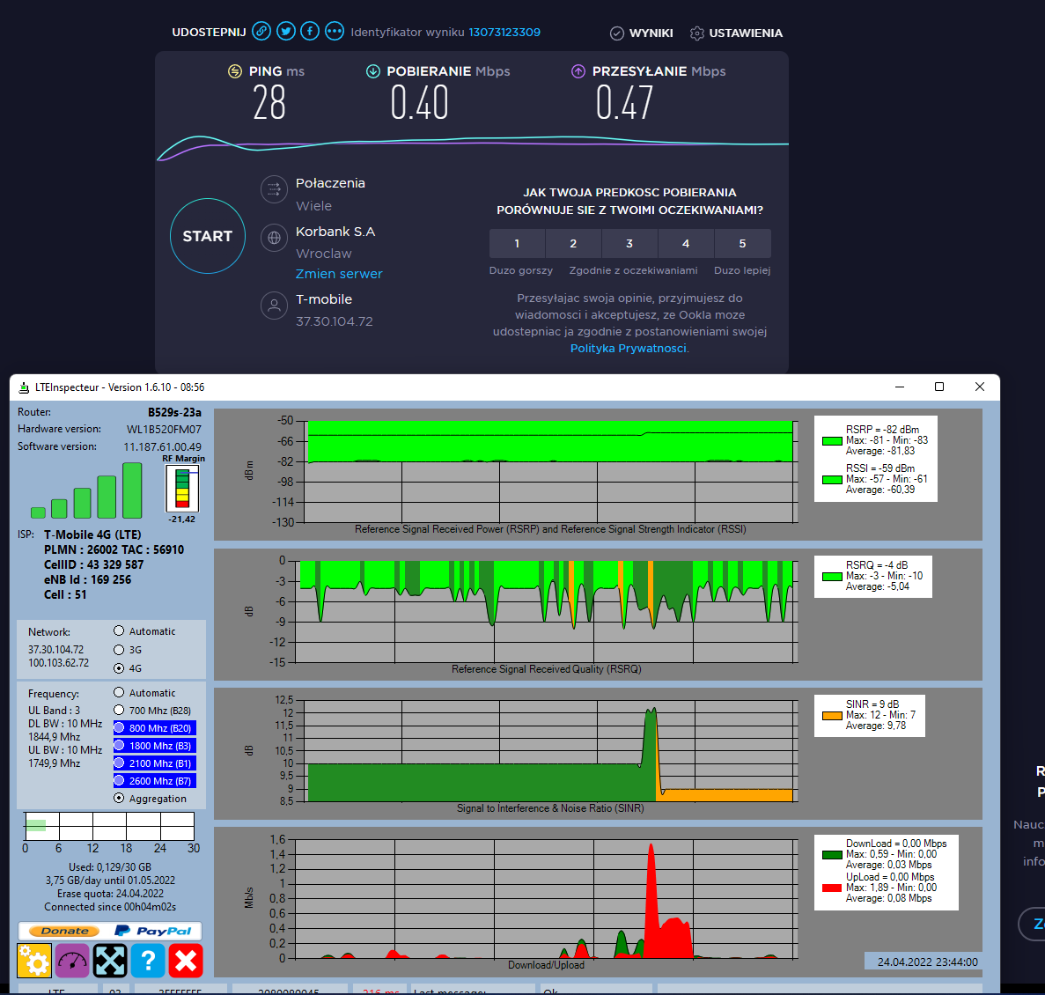Rate download speed as 1

click(x=517, y=243)
